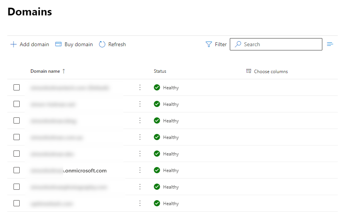Click the Healthy status text in onmicrosoft.com row
Image resolution: width=342 pixels, height=219 pixels.
pos(171,171)
